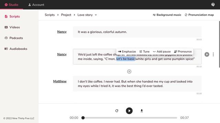This screenshot has width=220, height=123.
Task: Click the vertical scrollbar
Action: [x=219, y=44]
